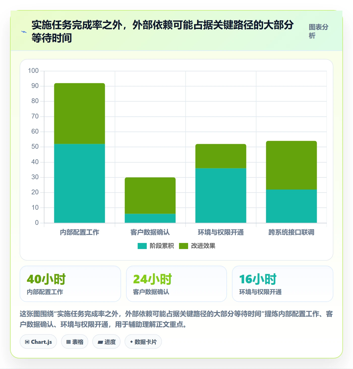353x369 pixels.
Task: Click the green bar segment for 环境与权限开通
Action: pyautogui.click(x=221, y=156)
